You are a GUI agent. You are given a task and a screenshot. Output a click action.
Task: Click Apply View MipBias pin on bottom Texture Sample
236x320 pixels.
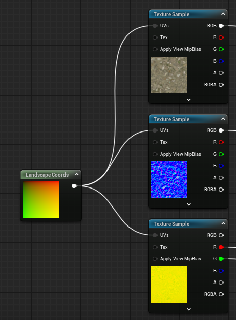click(x=155, y=259)
